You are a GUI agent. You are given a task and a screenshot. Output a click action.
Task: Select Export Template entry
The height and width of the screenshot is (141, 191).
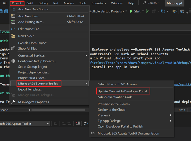[50, 89]
